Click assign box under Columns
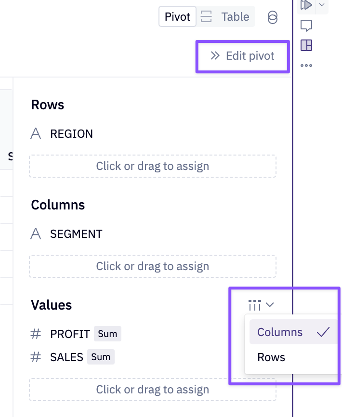Image resolution: width=342 pixels, height=417 pixels. pos(153,266)
